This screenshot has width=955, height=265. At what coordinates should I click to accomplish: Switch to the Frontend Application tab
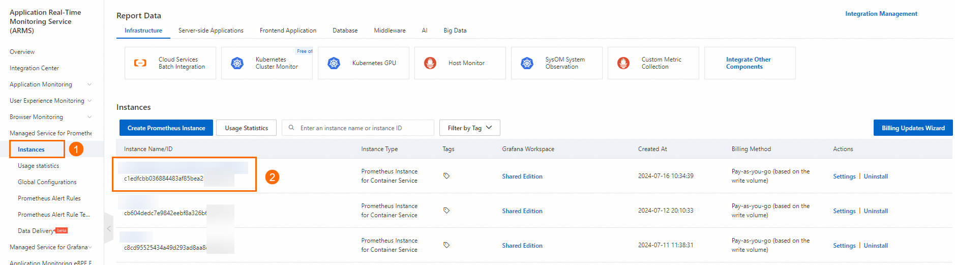288,31
